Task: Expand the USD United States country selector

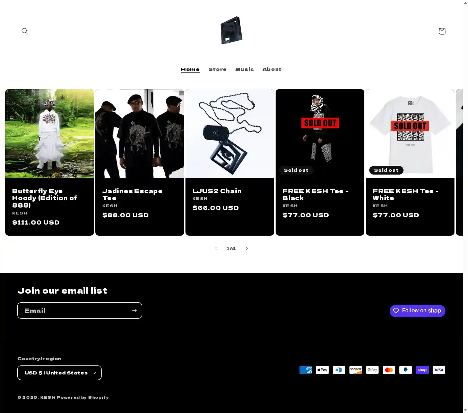Action: tap(59, 373)
